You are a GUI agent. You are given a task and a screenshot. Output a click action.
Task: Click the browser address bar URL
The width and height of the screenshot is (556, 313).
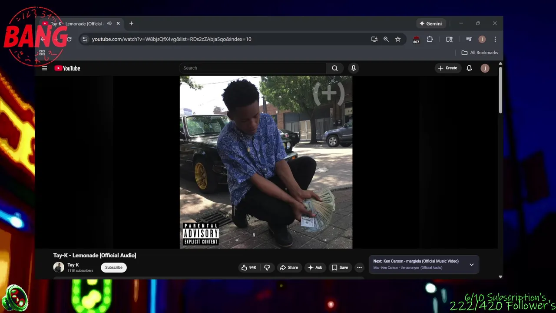[x=172, y=39]
